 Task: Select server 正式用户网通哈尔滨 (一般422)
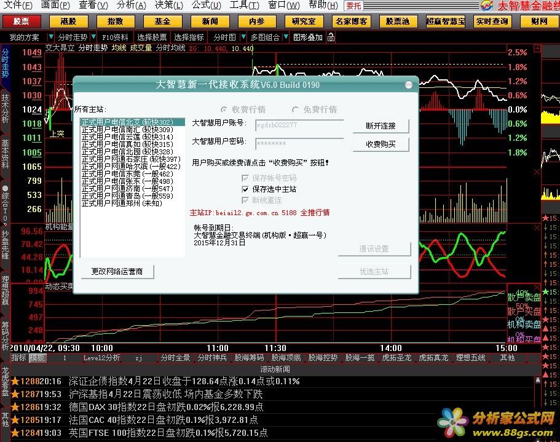tap(133, 167)
